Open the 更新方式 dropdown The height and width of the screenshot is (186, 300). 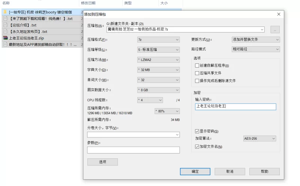[x=256, y=40]
